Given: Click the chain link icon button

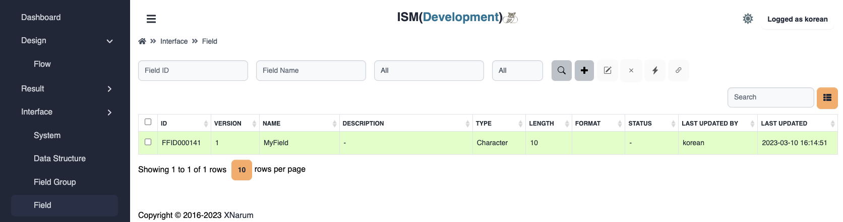Looking at the screenshot, I should 679,70.
